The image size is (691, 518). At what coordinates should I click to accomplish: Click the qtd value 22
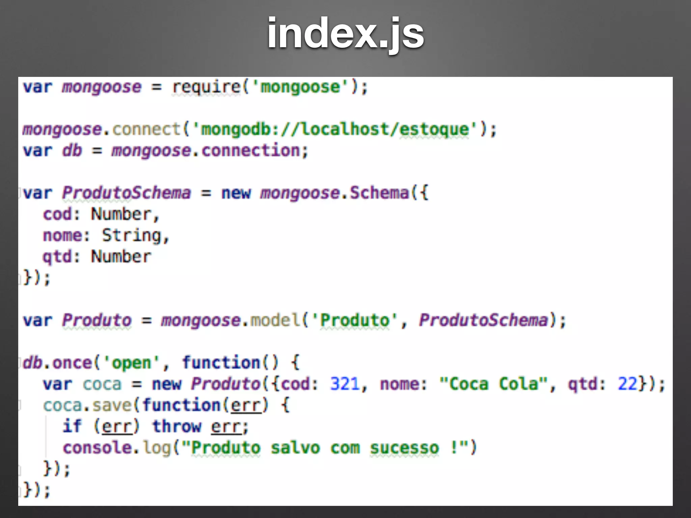[628, 384]
